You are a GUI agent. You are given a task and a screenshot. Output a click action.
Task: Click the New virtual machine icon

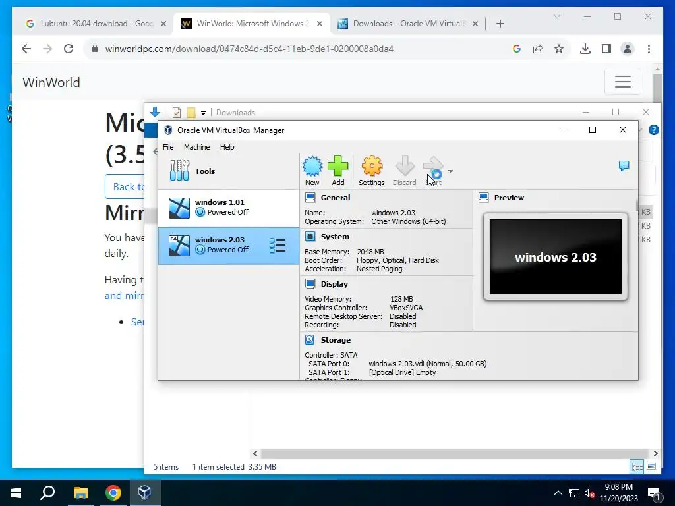(312, 171)
